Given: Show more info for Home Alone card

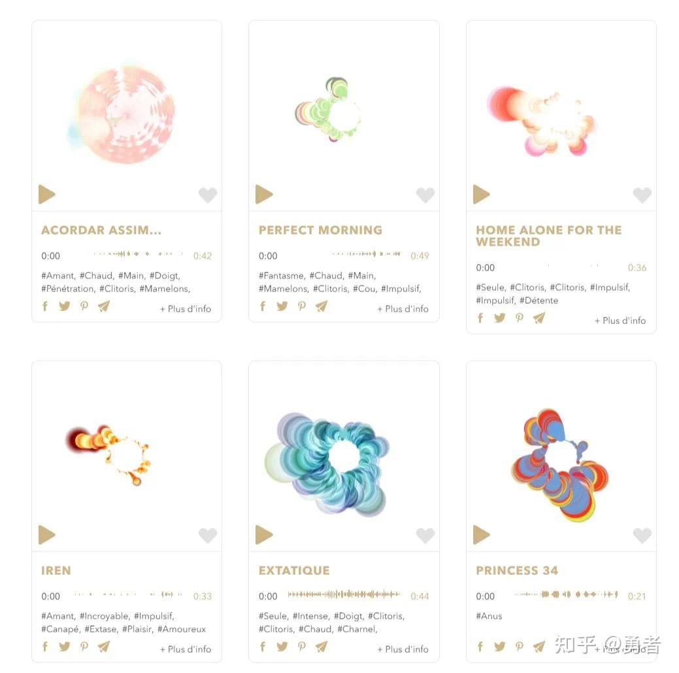Looking at the screenshot, I should click(620, 320).
